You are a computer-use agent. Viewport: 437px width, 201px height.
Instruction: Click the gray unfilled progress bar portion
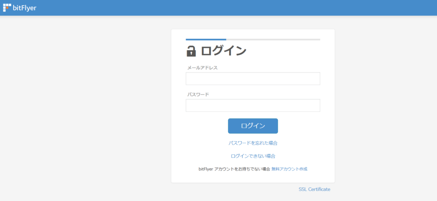coord(273,39)
